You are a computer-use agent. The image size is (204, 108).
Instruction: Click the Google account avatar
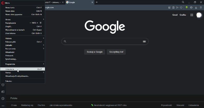point(199,15)
